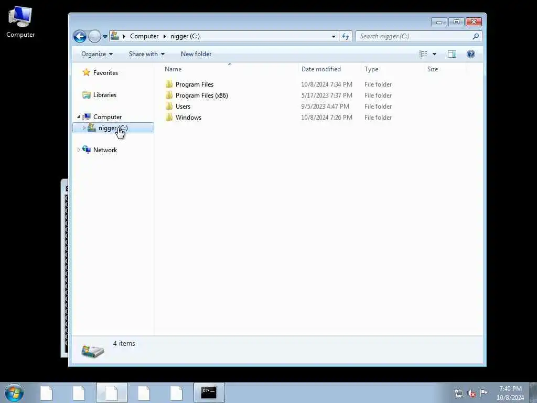This screenshot has width=537, height=403.
Task: Open help via the blue question mark
Action: coord(471,54)
